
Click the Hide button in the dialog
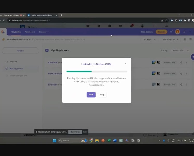[91, 95]
